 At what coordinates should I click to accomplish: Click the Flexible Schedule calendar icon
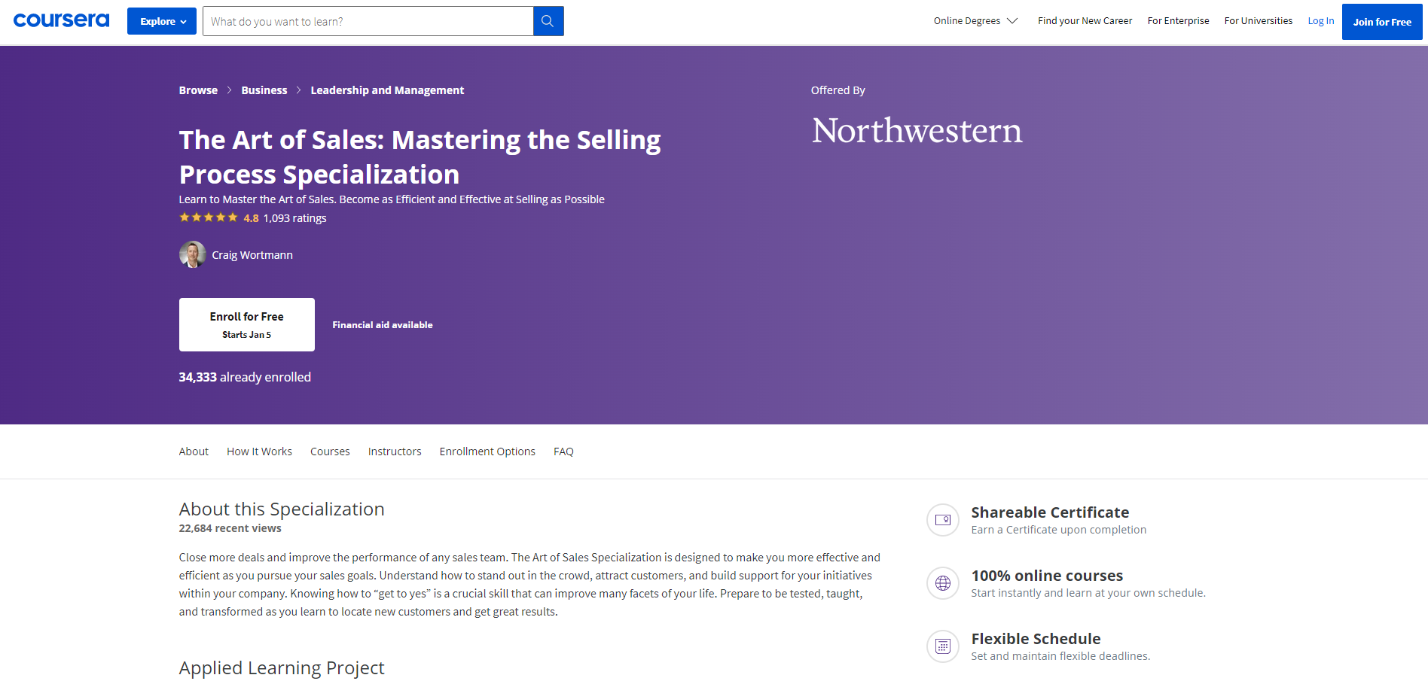coord(942,646)
